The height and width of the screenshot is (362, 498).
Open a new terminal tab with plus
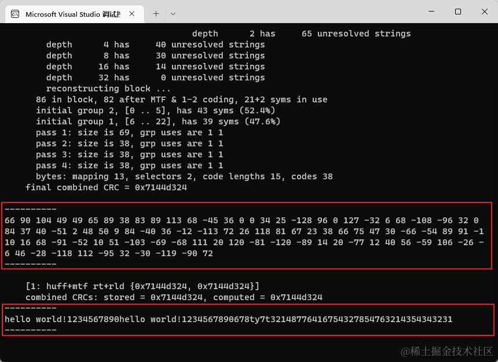click(x=156, y=14)
